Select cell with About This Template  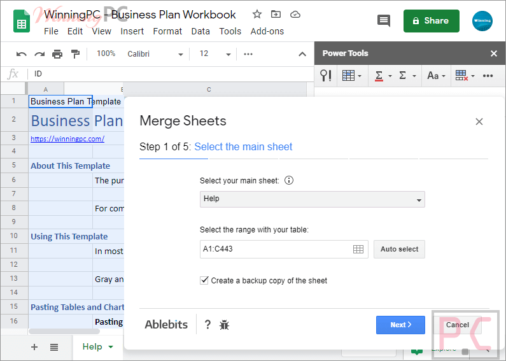coord(71,166)
